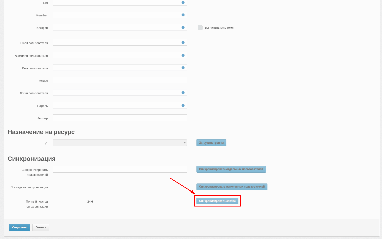Focus the Member input field
Image resolution: width=382 pixels, height=239 pixels.
120,15
